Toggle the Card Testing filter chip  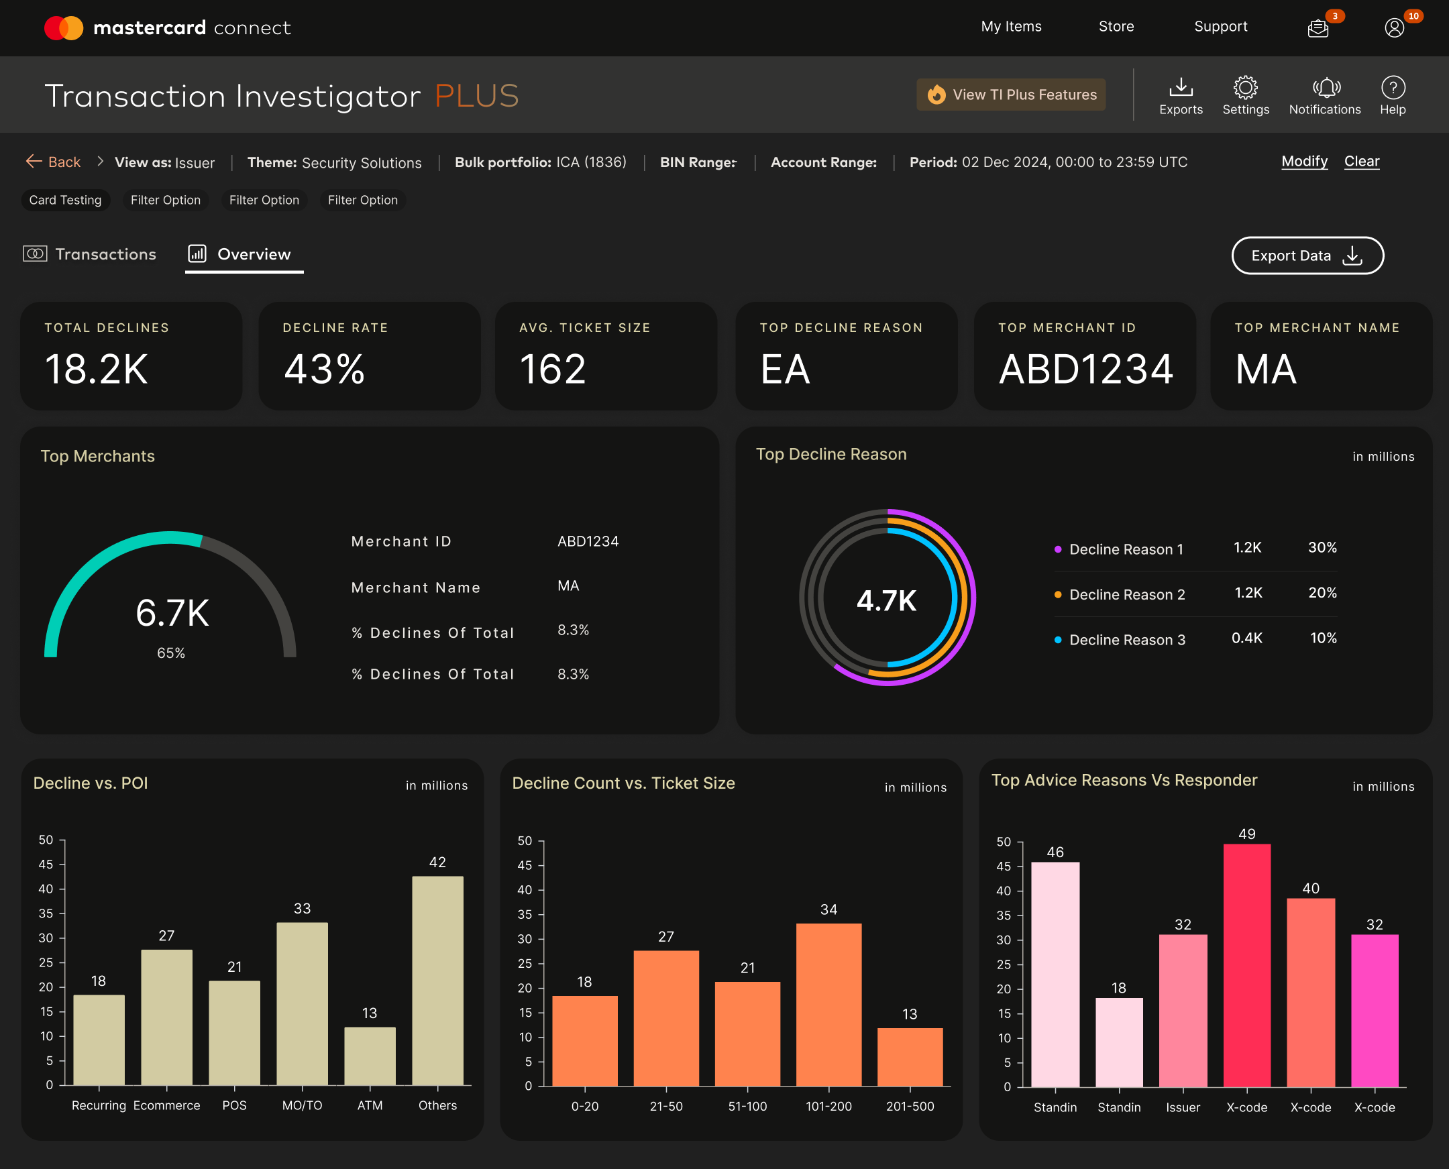(65, 200)
